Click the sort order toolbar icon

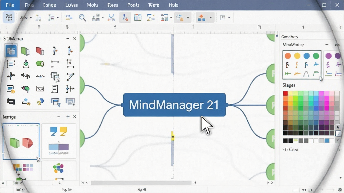coord(38,18)
